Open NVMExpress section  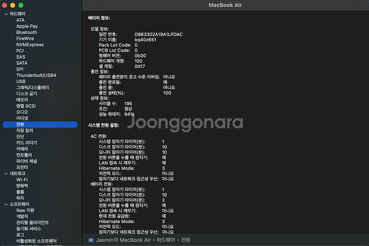[30, 45]
